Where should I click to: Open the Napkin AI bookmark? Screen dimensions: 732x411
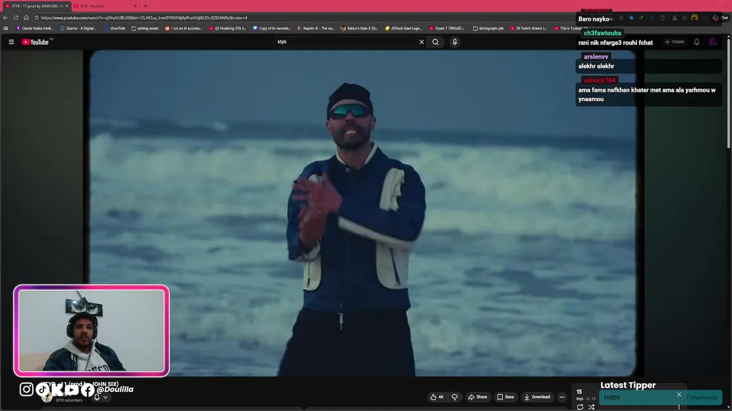pyautogui.click(x=316, y=28)
